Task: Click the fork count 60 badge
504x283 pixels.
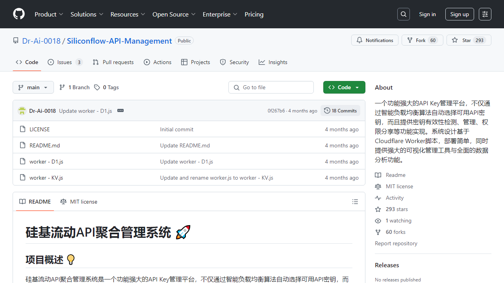Action: 433,40
